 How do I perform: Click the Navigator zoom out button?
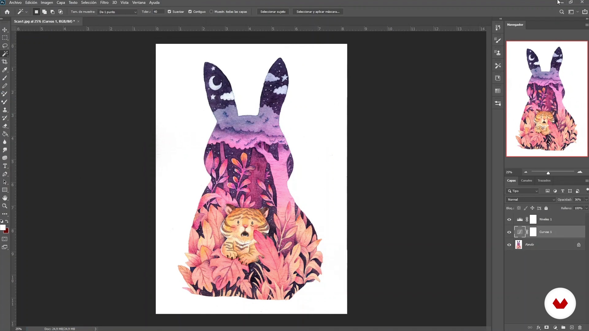525,172
